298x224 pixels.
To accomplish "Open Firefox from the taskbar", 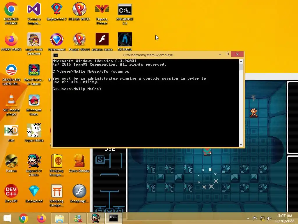I will (42, 218).
